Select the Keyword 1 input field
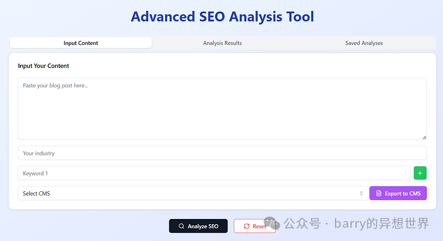 (x=214, y=174)
